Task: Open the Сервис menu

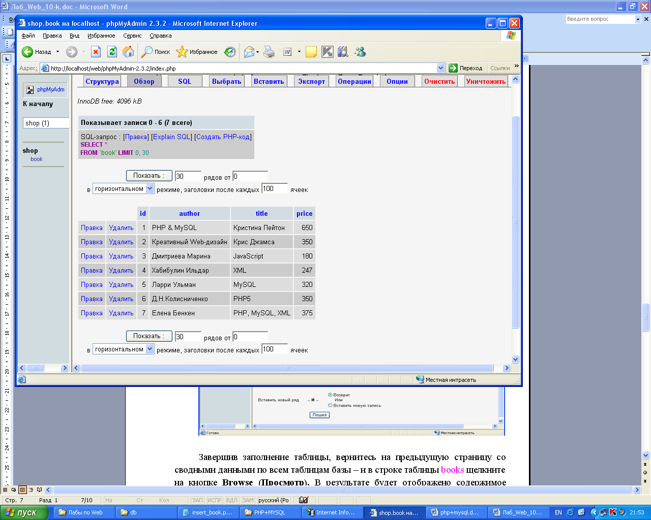Action: (132, 36)
